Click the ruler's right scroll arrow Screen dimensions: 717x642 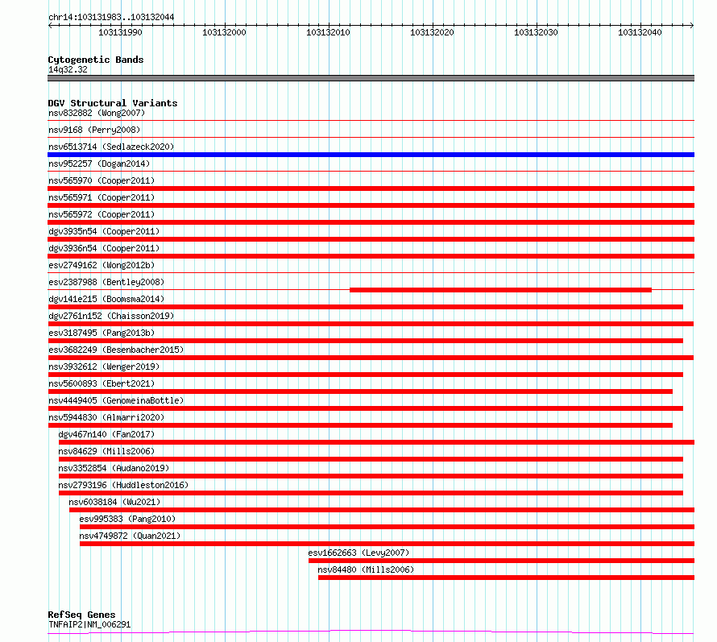pyautogui.click(x=691, y=25)
